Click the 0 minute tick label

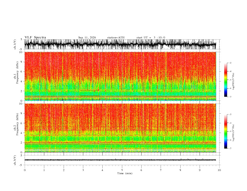pyautogui.click(x=25, y=170)
